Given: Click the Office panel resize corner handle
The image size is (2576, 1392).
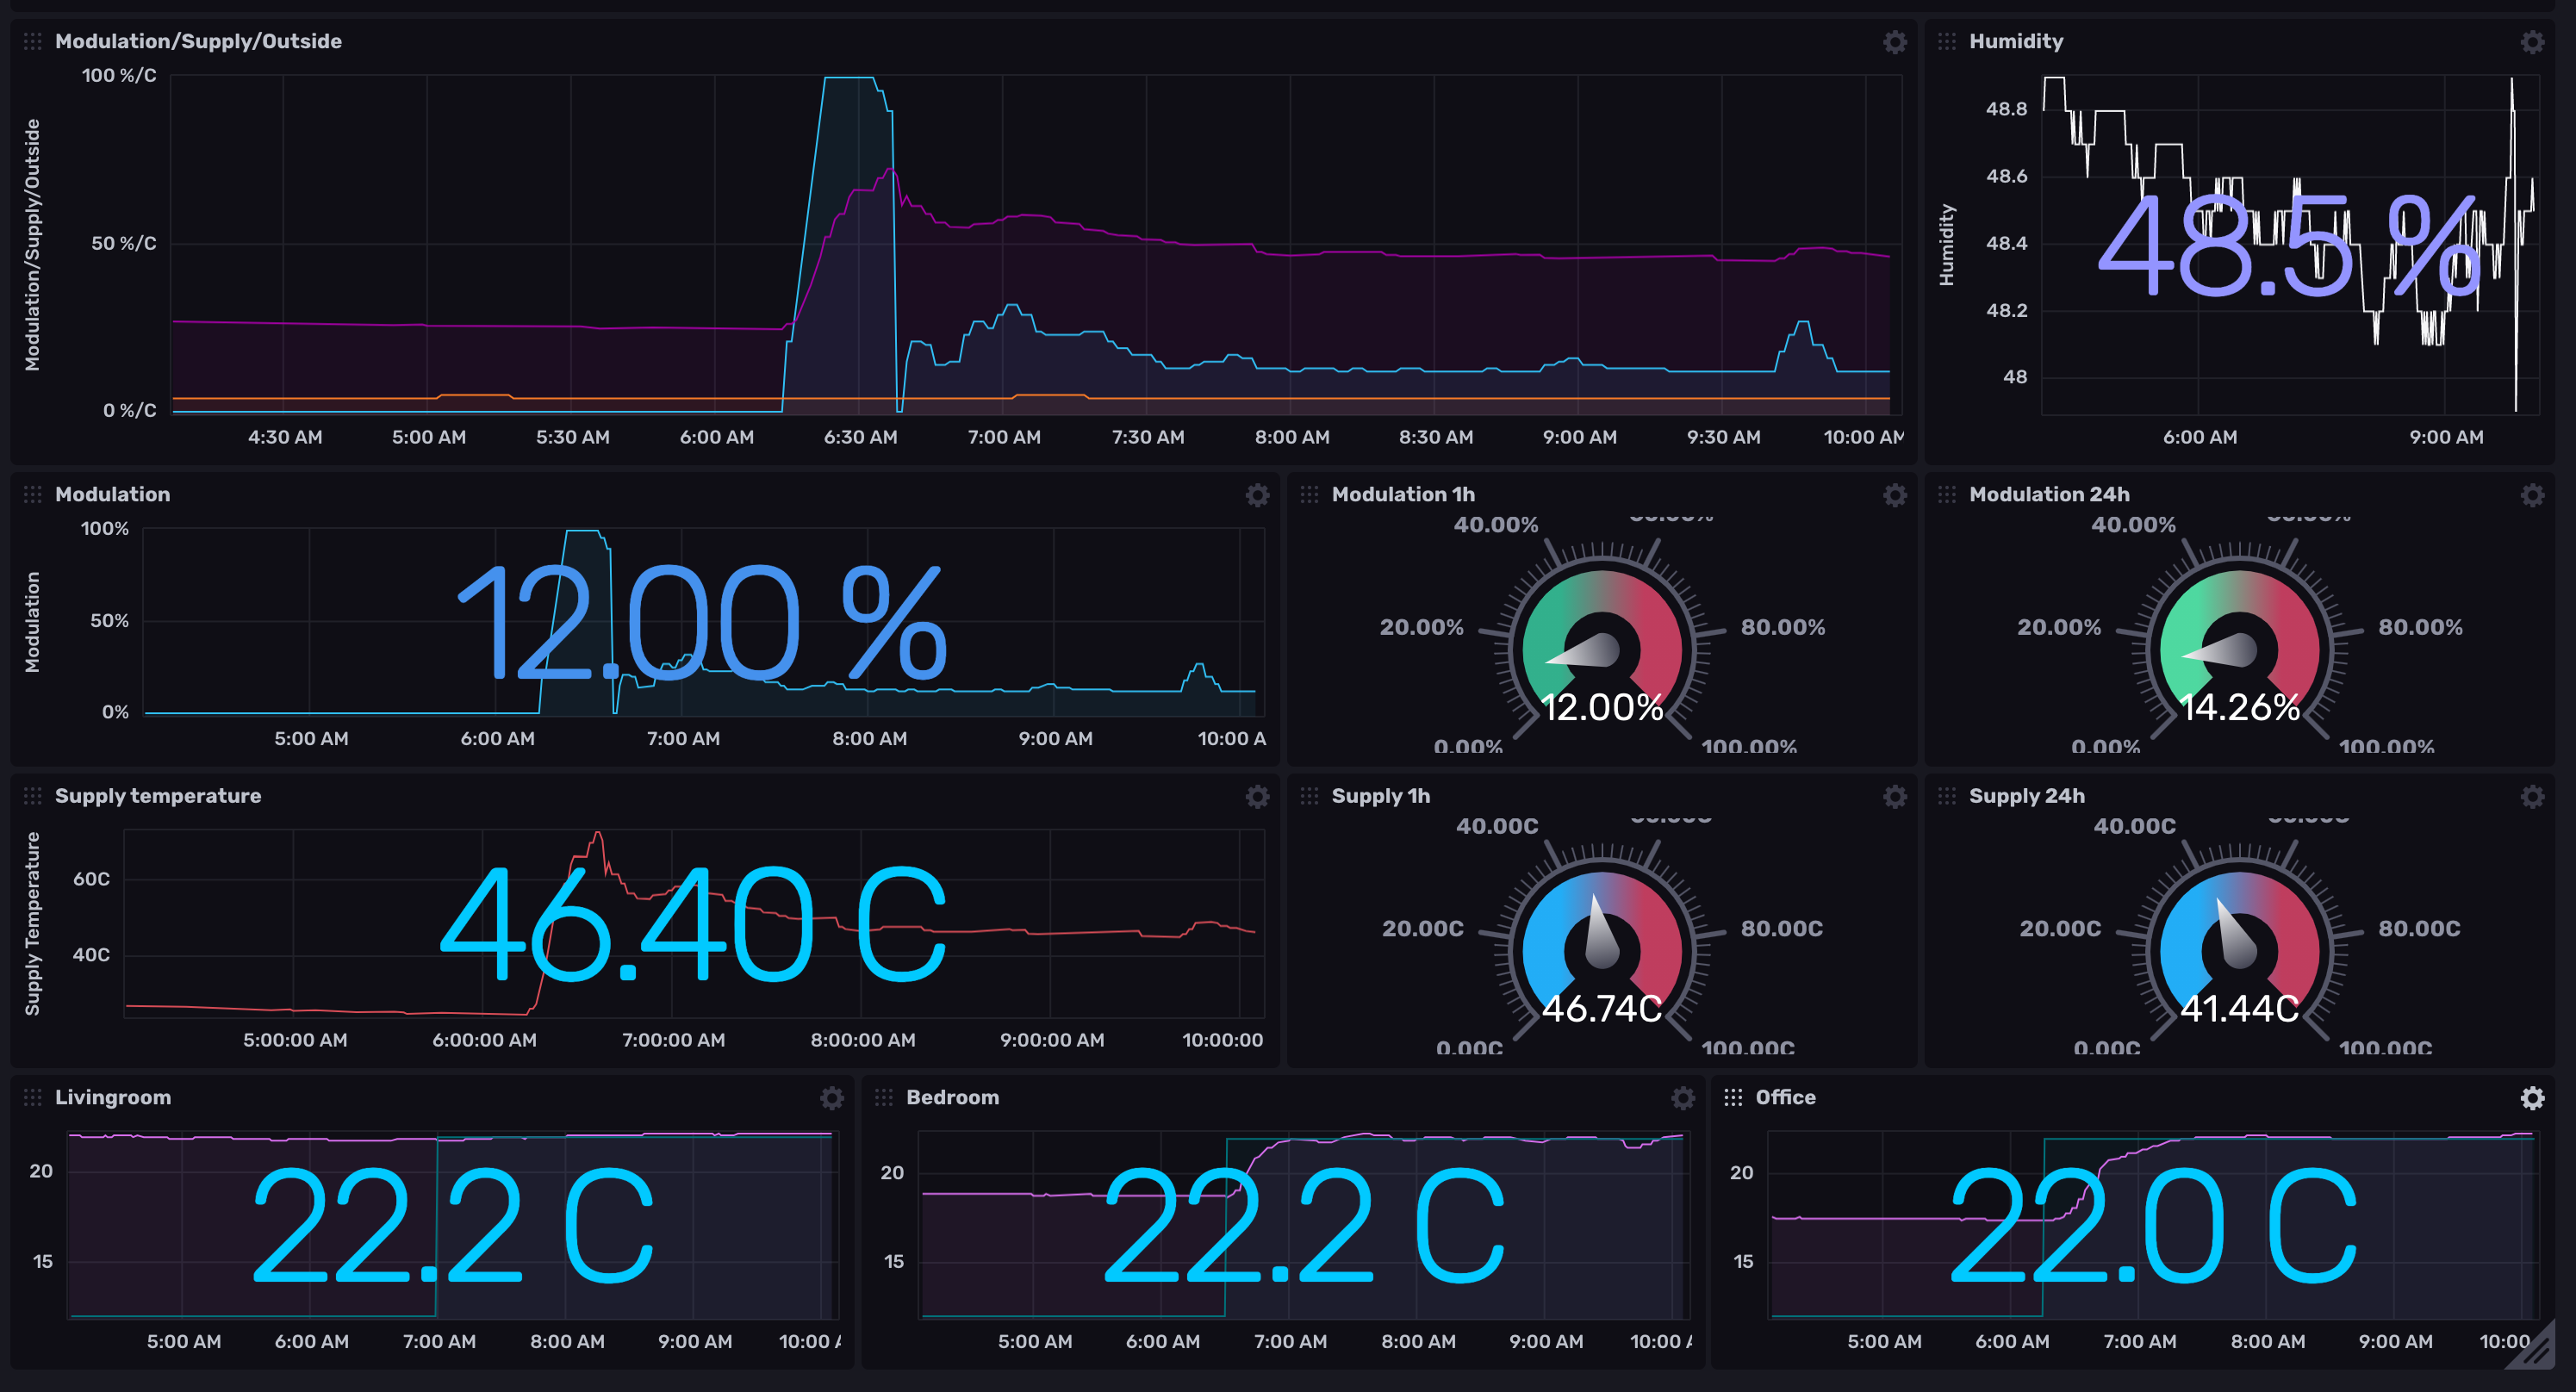Looking at the screenshot, I should click(2537, 1351).
